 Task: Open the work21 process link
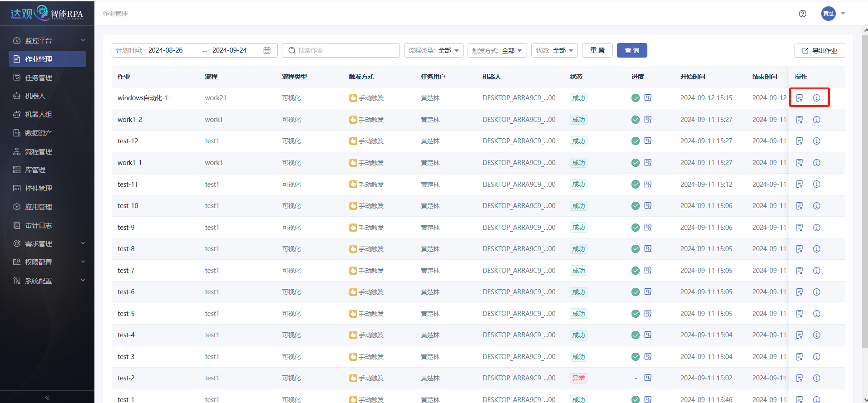point(216,98)
